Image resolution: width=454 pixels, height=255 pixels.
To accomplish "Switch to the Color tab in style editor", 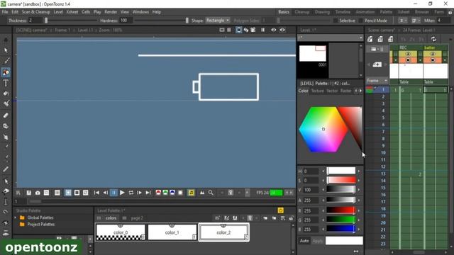I will tap(303, 91).
